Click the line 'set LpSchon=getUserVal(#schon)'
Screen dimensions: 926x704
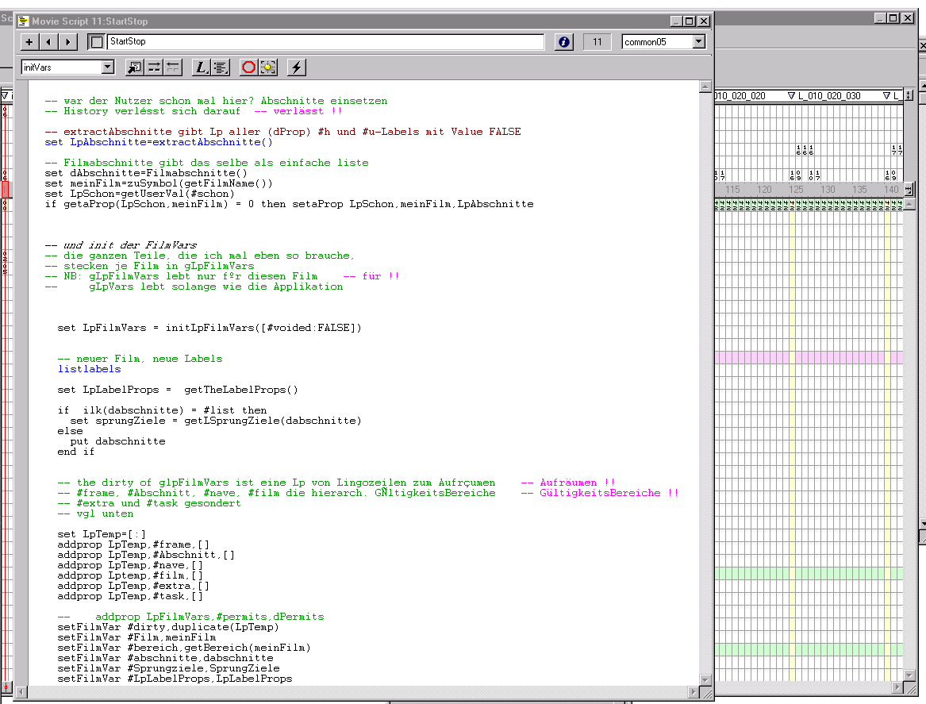[140, 194]
